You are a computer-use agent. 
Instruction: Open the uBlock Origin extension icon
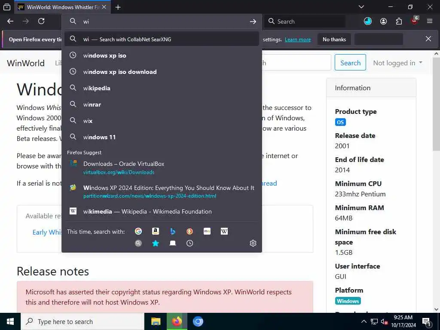tap(415, 21)
